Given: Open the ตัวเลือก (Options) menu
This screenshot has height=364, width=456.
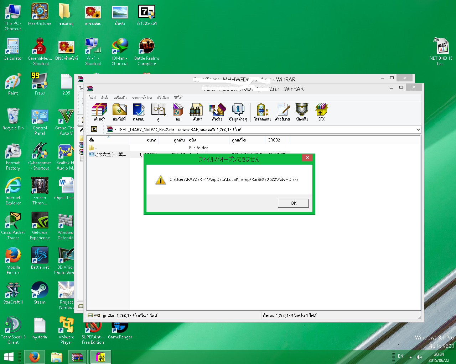Looking at the screenshot, I should coord(163,98).
